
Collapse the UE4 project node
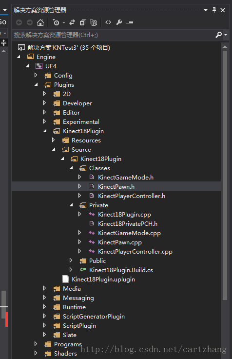point(27,66)
